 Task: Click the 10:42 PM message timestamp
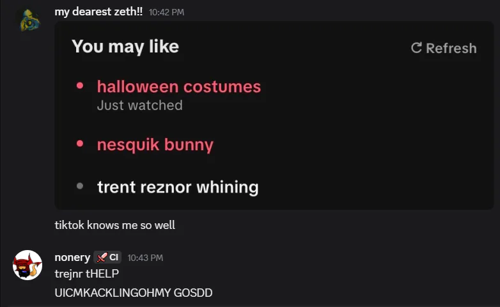[166, 12]
